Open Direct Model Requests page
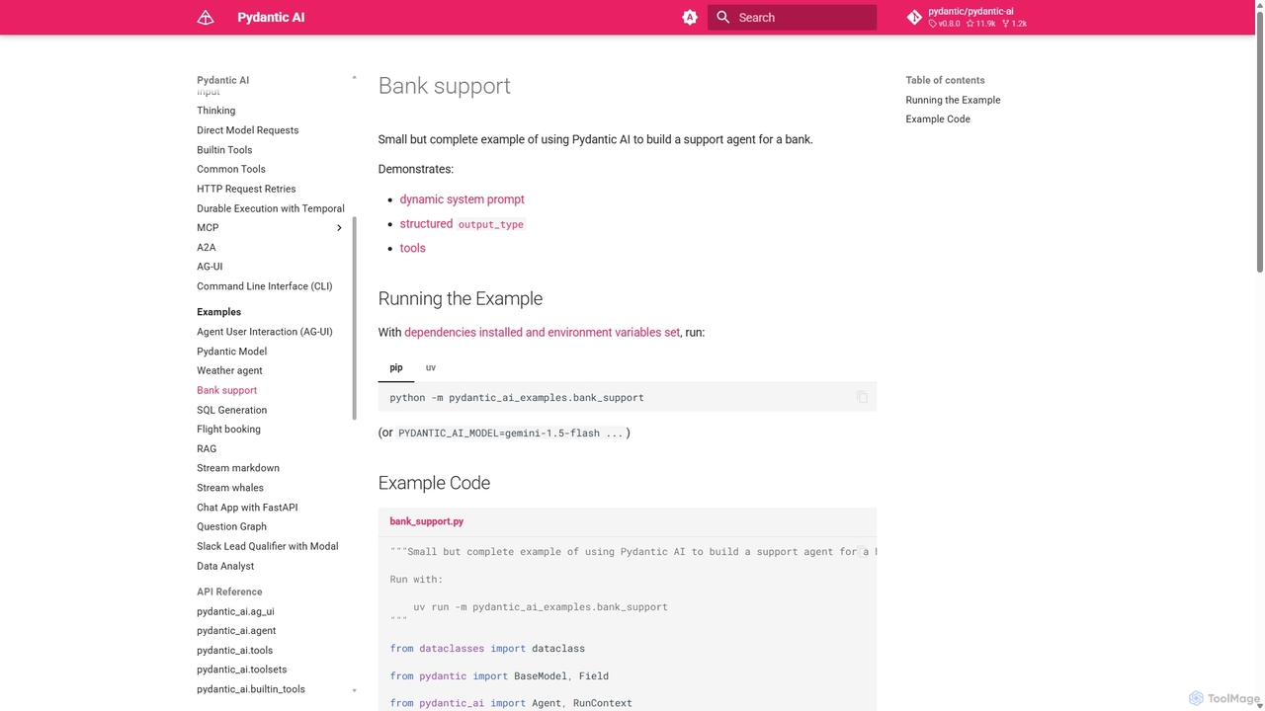1265x711 pixels. click(x=247, y=130)
